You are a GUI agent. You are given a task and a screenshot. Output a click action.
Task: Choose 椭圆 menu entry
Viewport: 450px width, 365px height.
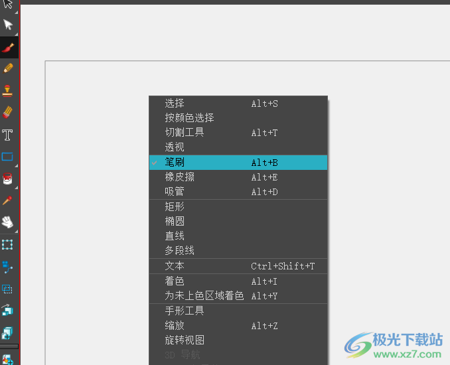point(238,221)
